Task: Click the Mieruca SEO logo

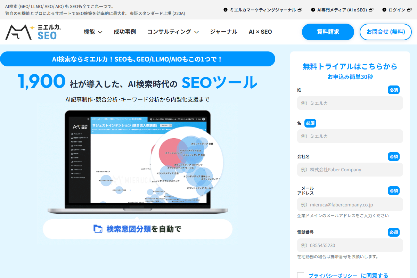Action: tap(33, 32)
